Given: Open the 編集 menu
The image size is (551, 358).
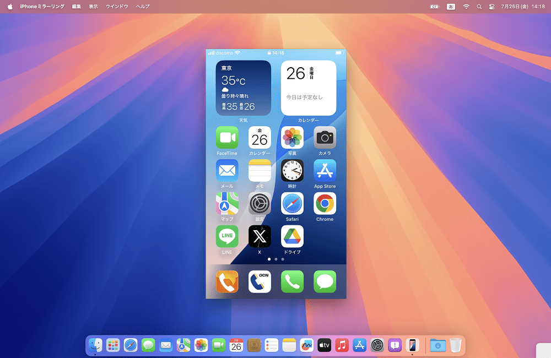Looking at the screenshot, I should [x=77, y=6].
